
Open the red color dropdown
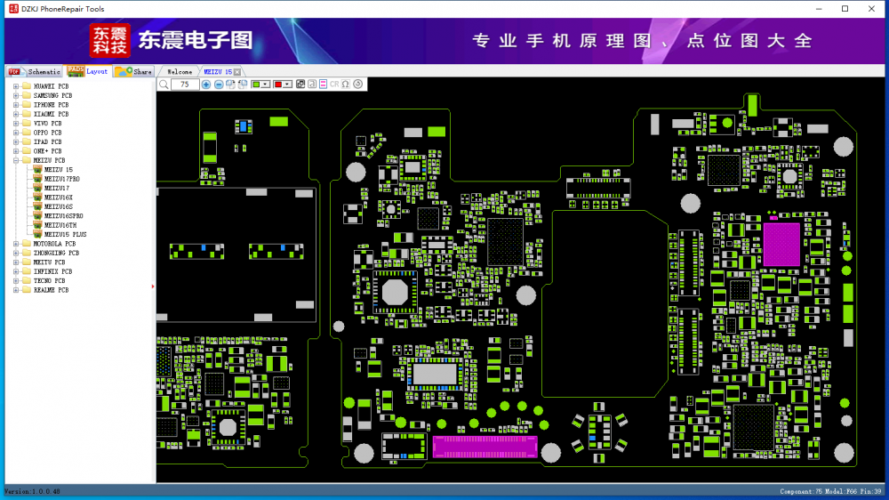point(288,85)
